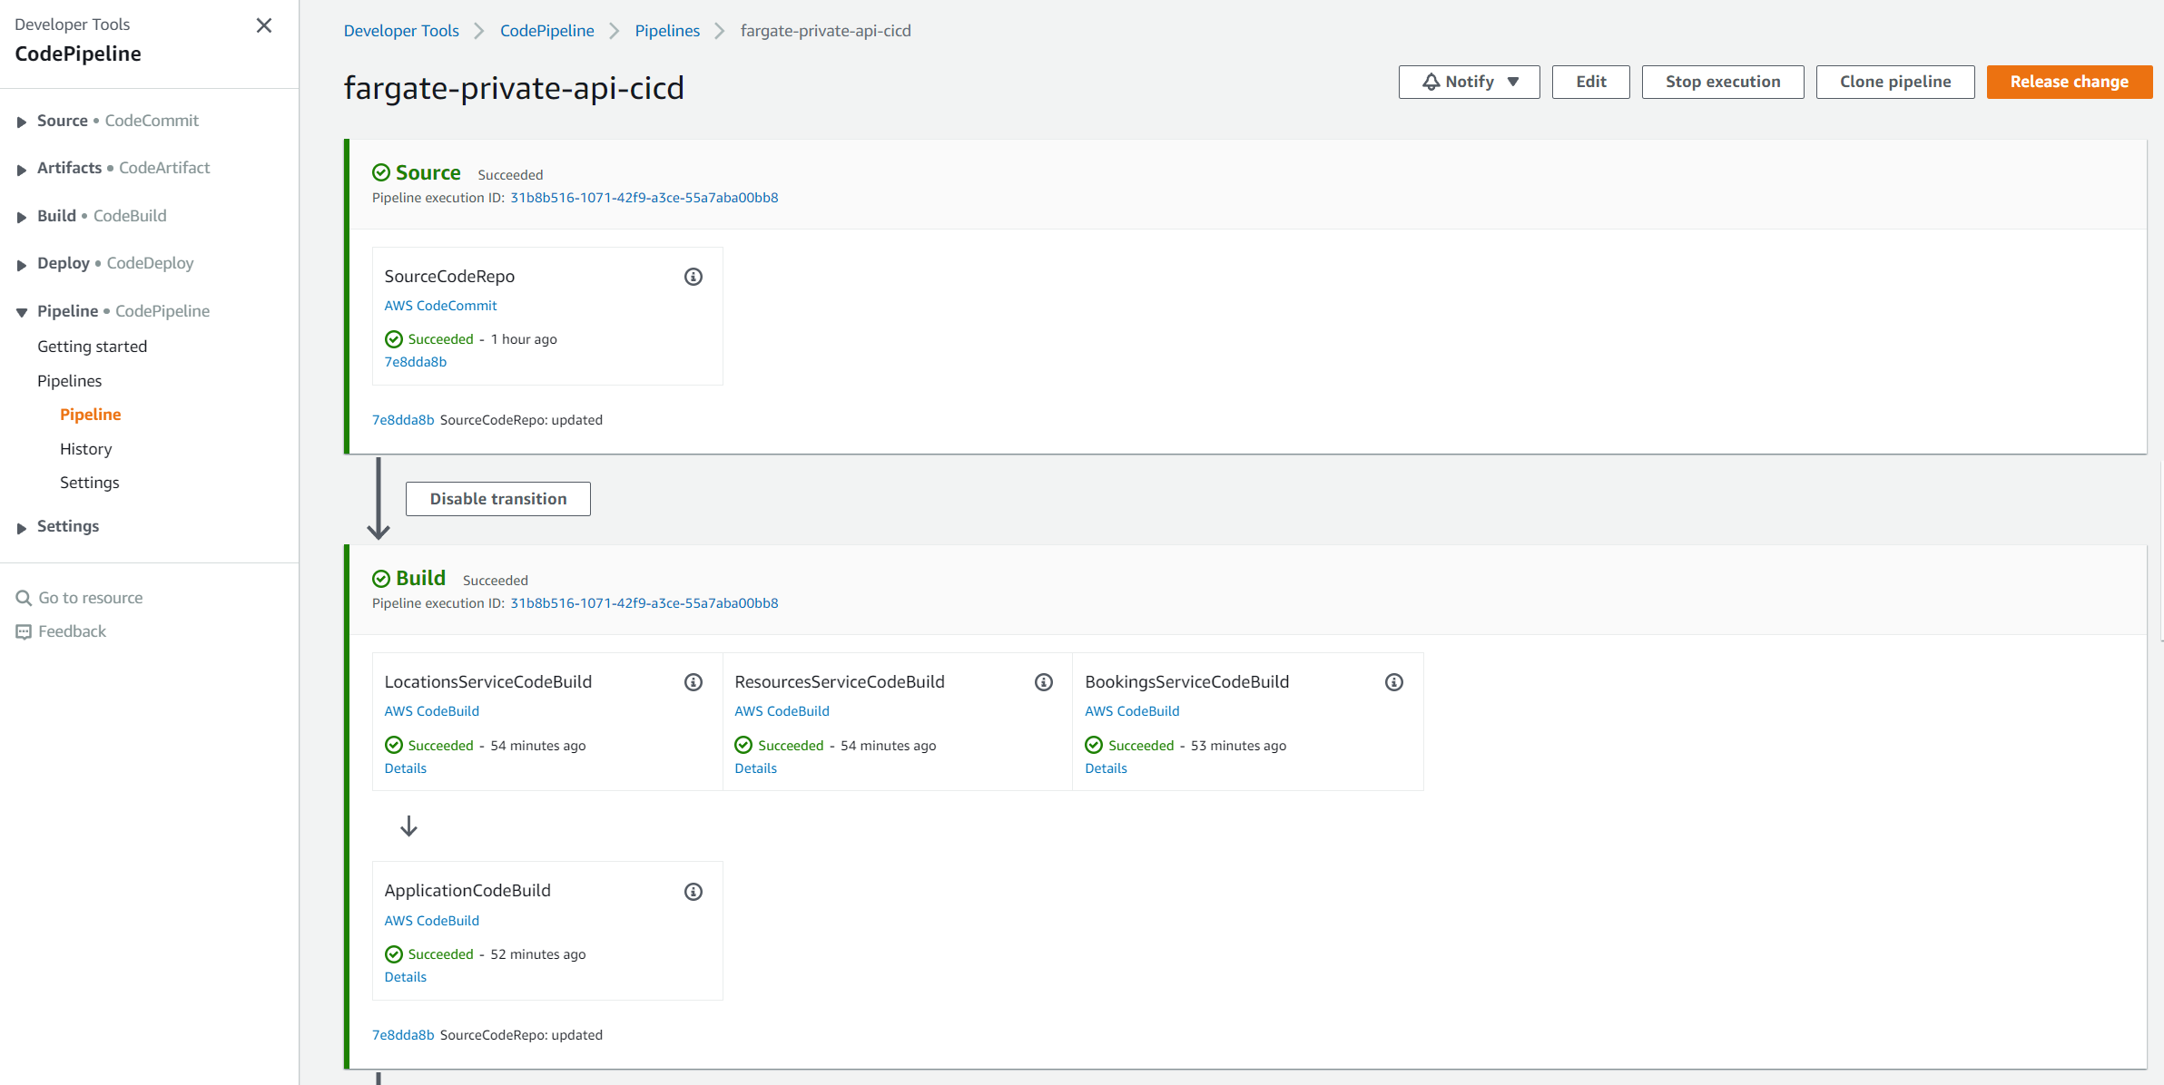Click the Feedback speech bubble icon
The width and height of the screenshot is (2164, 1085).
click(24, 631)
